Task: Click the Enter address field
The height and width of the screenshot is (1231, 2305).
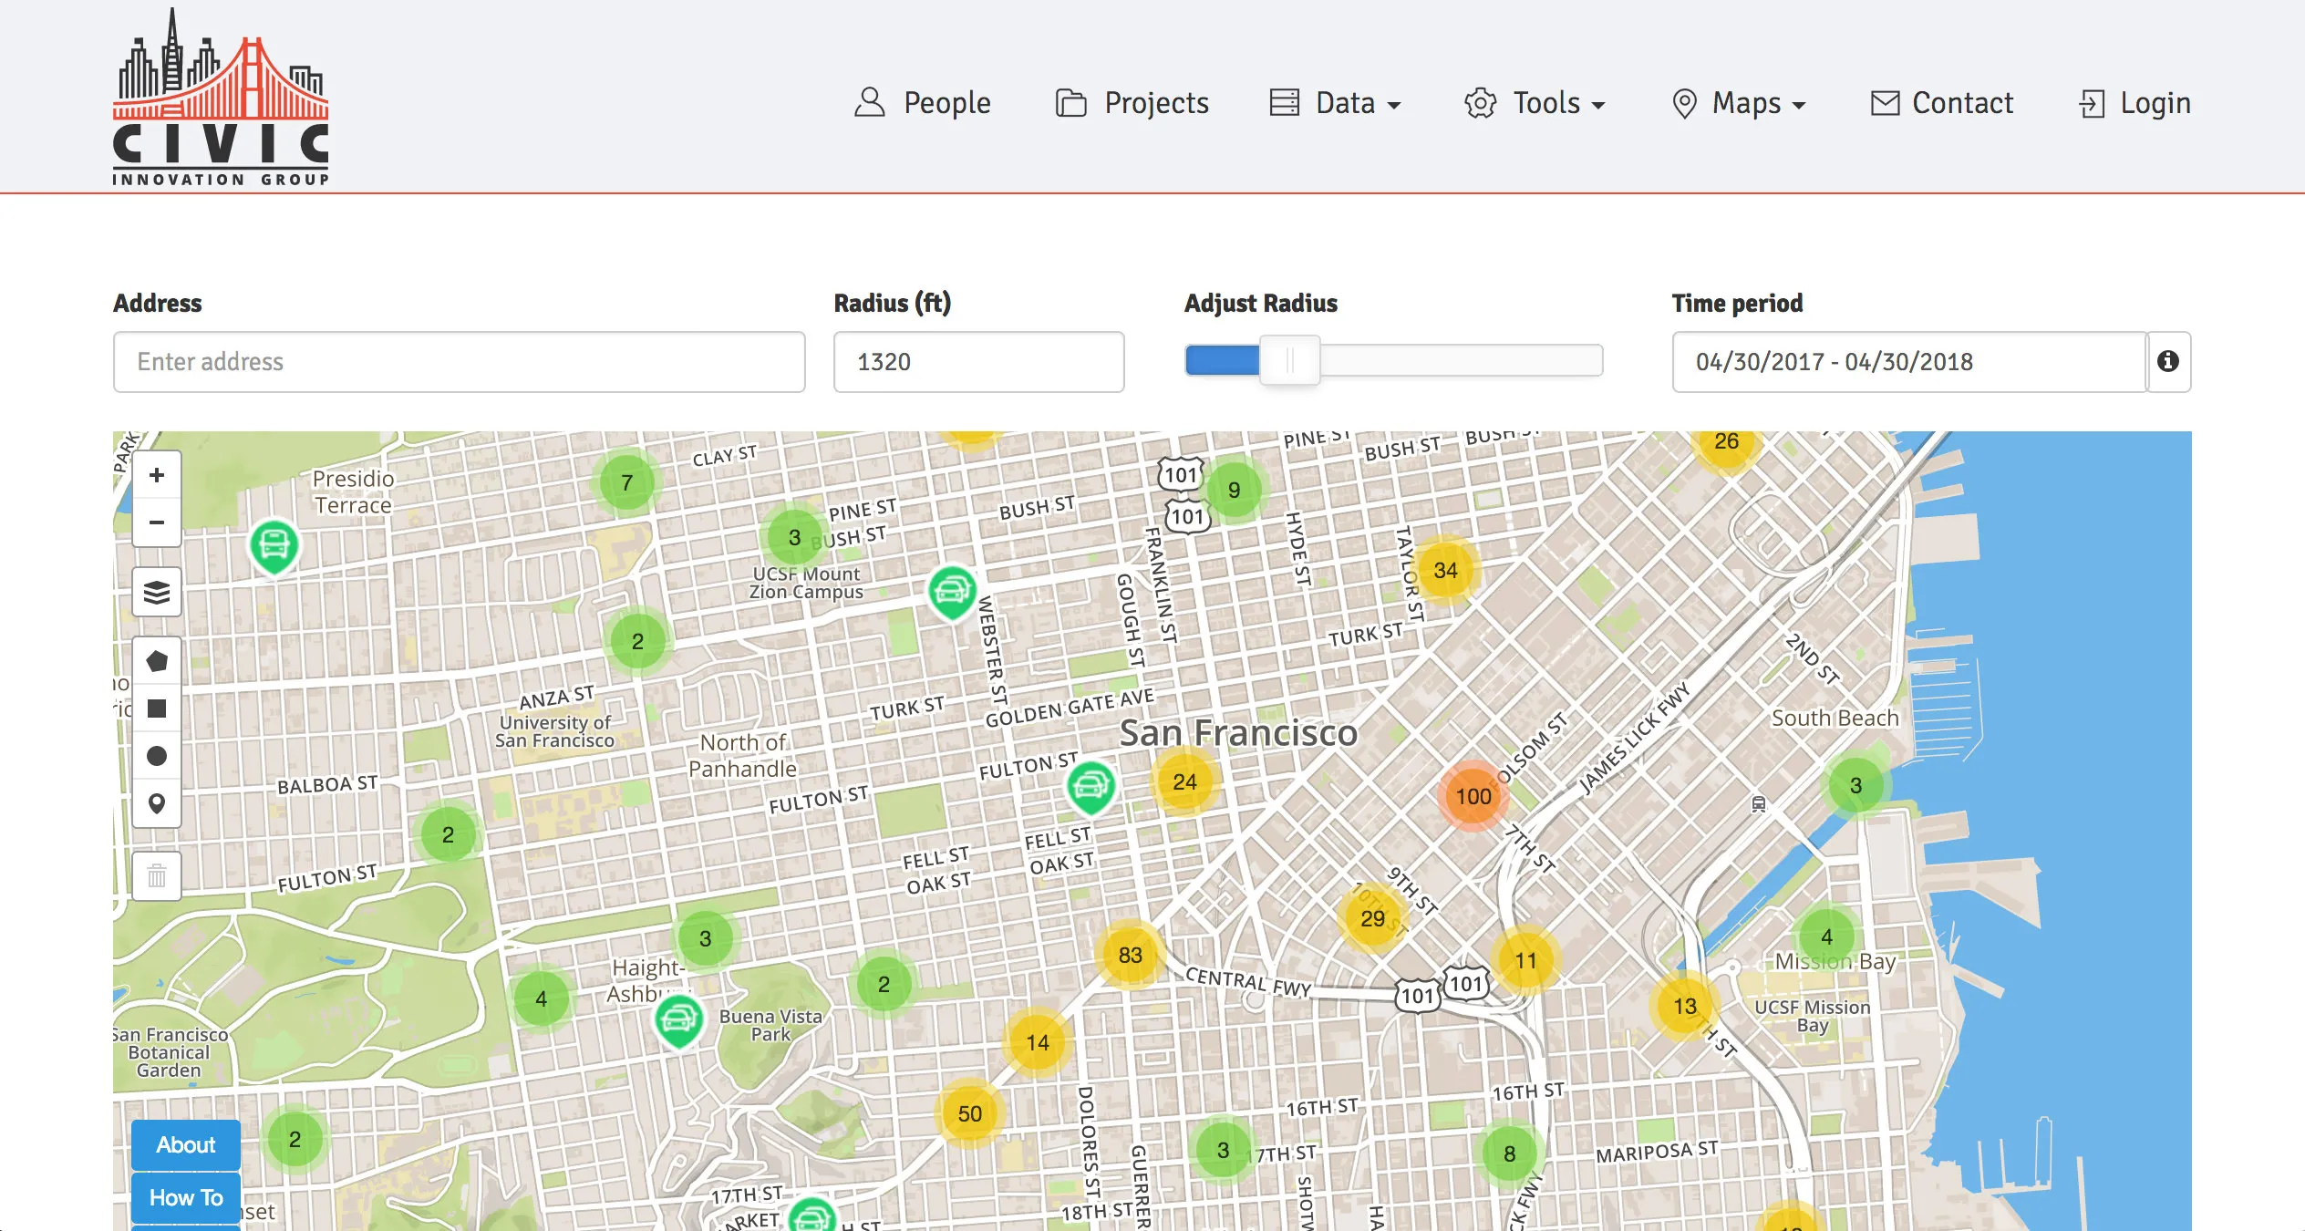Action: (x=458, y=362)
